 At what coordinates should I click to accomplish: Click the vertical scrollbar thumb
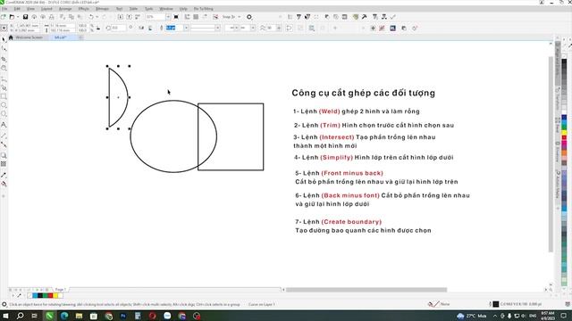(x=551, y=154)
